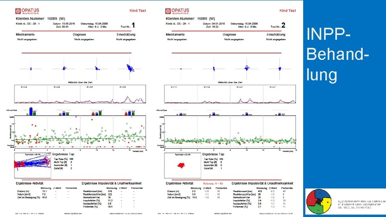Click the activity-over-time chart in Test 1
386x217 pixels.
pyautogui.click(x=80, y=94)
